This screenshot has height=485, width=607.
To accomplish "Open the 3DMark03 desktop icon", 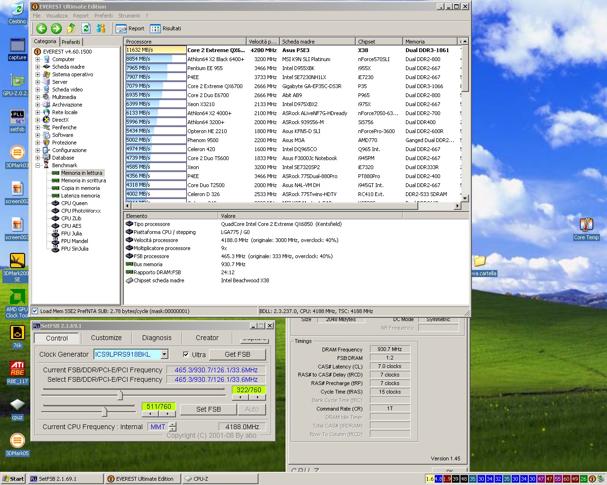I will [17, 157].
